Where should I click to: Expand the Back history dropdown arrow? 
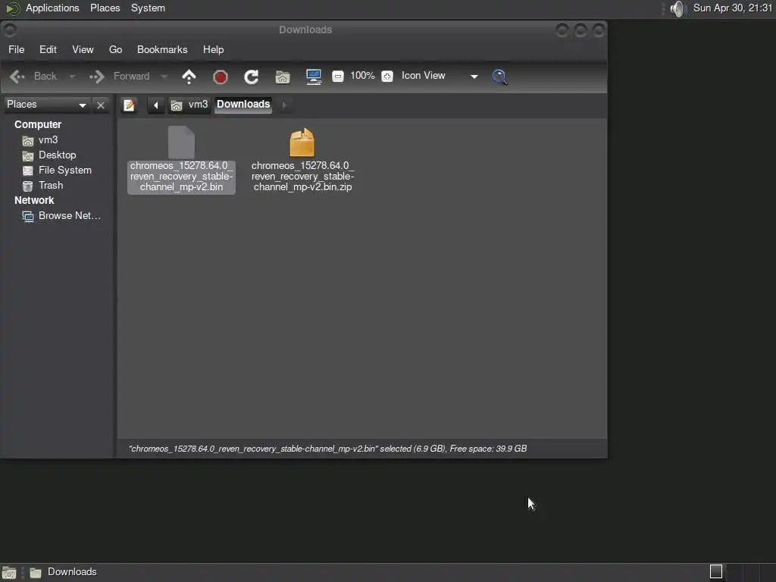(x=72, y=77)
